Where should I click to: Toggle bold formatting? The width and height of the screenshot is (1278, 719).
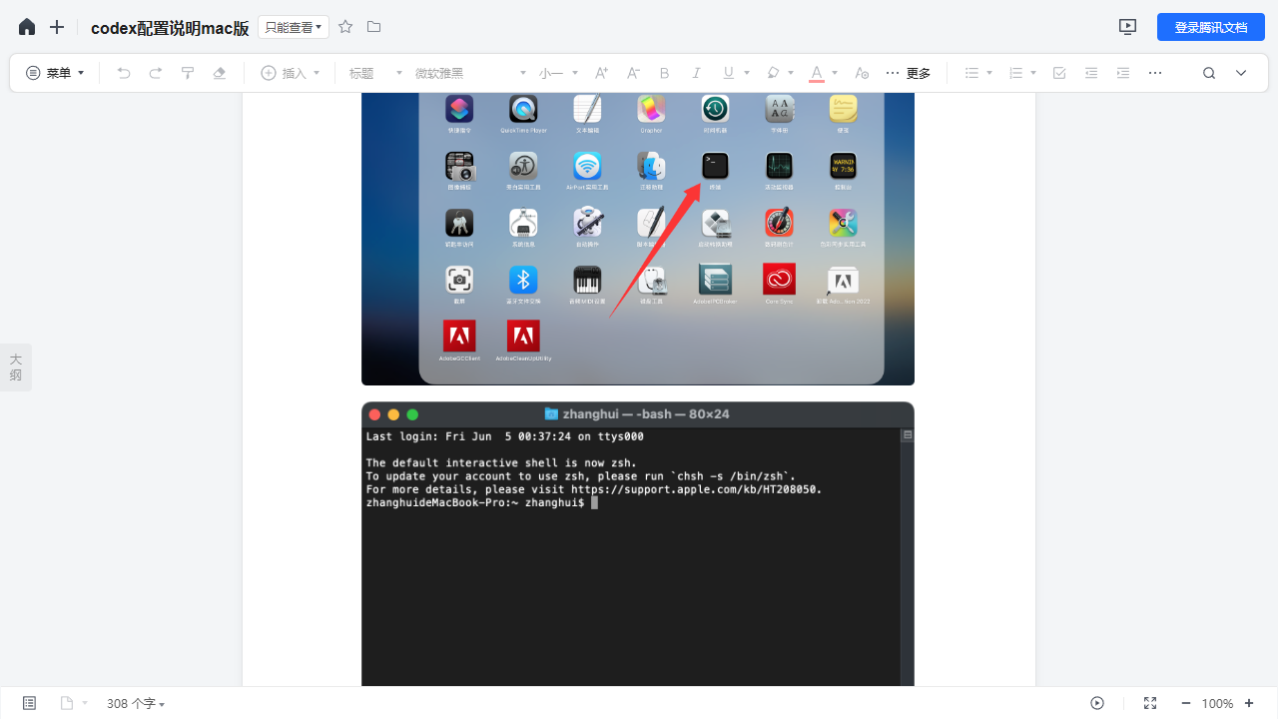coord(665,73)
